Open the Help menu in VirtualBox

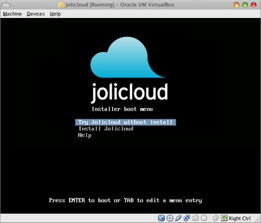[55, 14]
